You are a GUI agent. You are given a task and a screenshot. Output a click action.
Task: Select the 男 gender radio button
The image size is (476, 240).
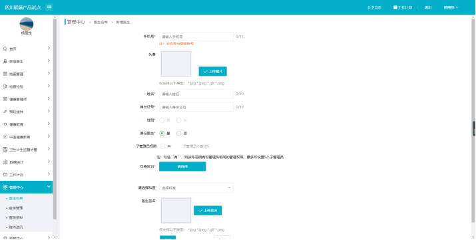pyautogui.click(x=162, y=120)
